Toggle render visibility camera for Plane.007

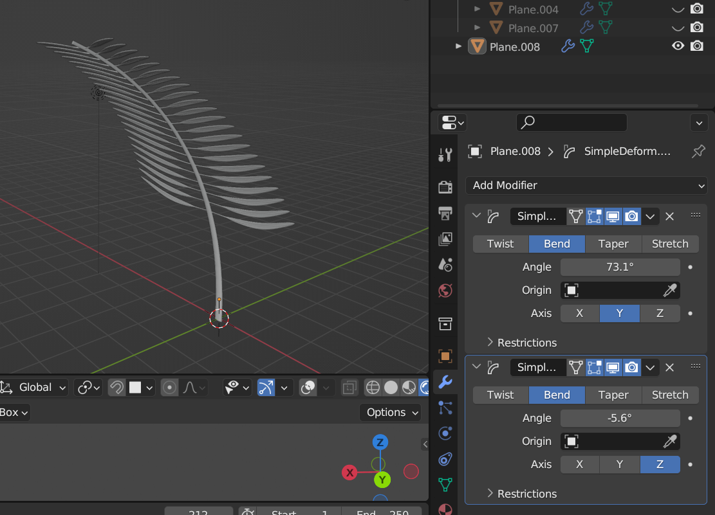[697, 28]
